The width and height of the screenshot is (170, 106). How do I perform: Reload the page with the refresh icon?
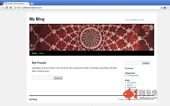pos(7,8)
